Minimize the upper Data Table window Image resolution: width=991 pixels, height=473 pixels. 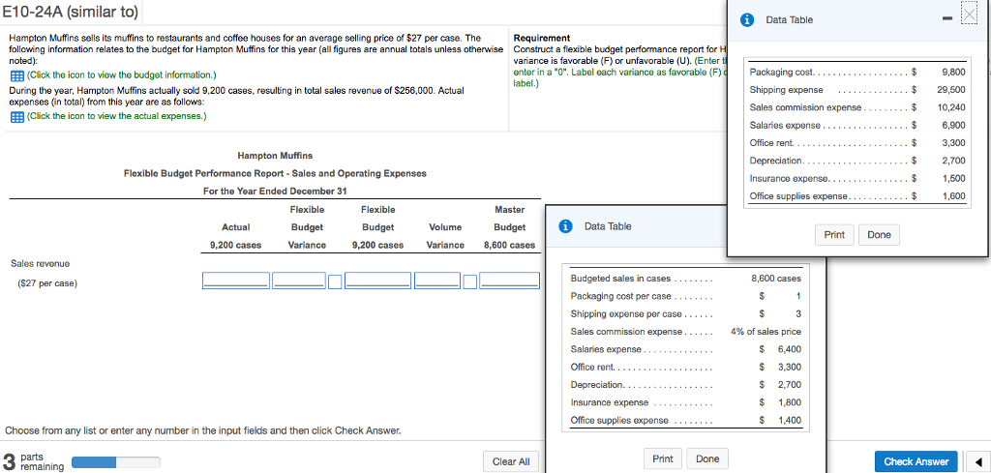click(948, 19)
